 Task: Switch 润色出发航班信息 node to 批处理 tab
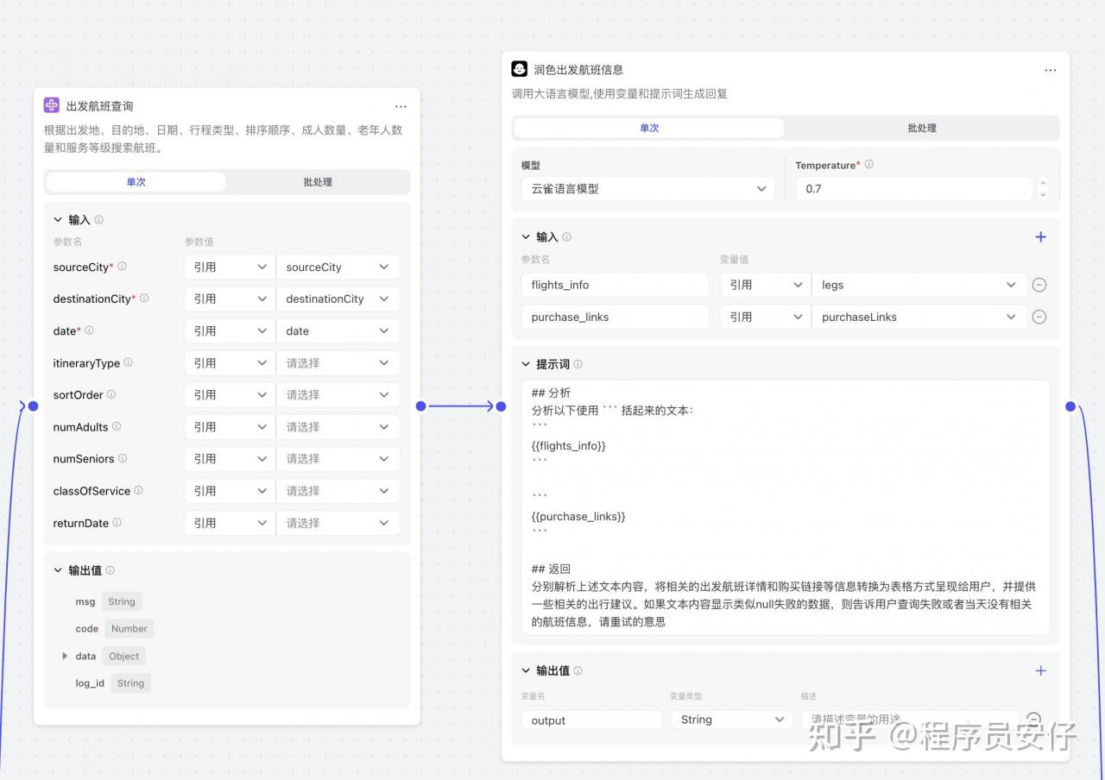[x=922, y=128]
